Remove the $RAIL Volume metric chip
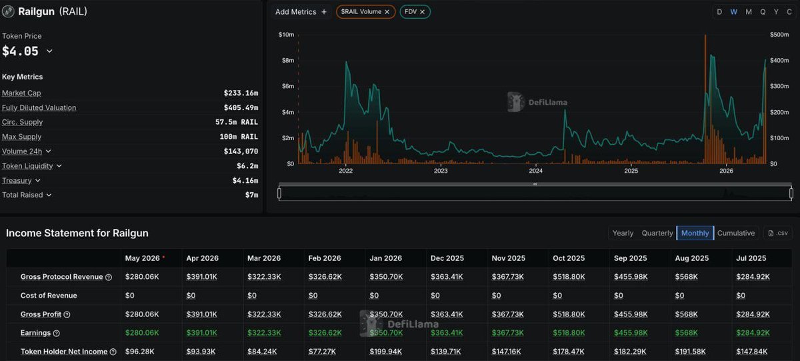The height and width of the screenshot is (361, 800). [387, 12]
